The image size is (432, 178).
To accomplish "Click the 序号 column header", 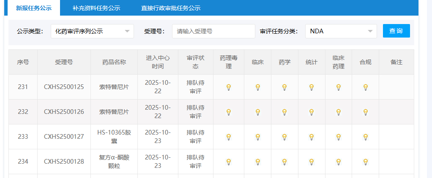I will (23, 62).
